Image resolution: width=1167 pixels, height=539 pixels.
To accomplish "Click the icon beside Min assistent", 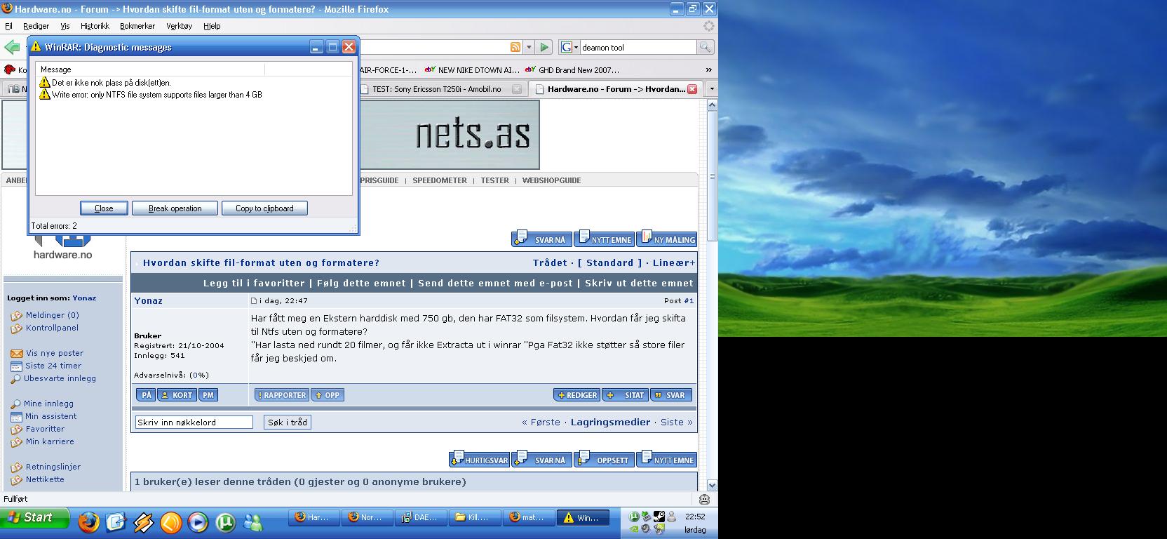I will (x=17, y=417).
